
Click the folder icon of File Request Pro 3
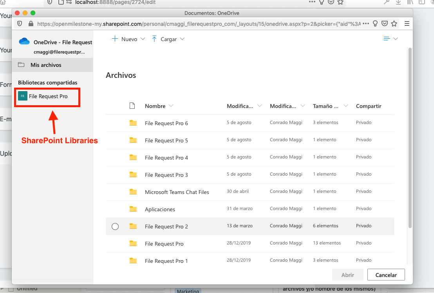tap(133, 174)
